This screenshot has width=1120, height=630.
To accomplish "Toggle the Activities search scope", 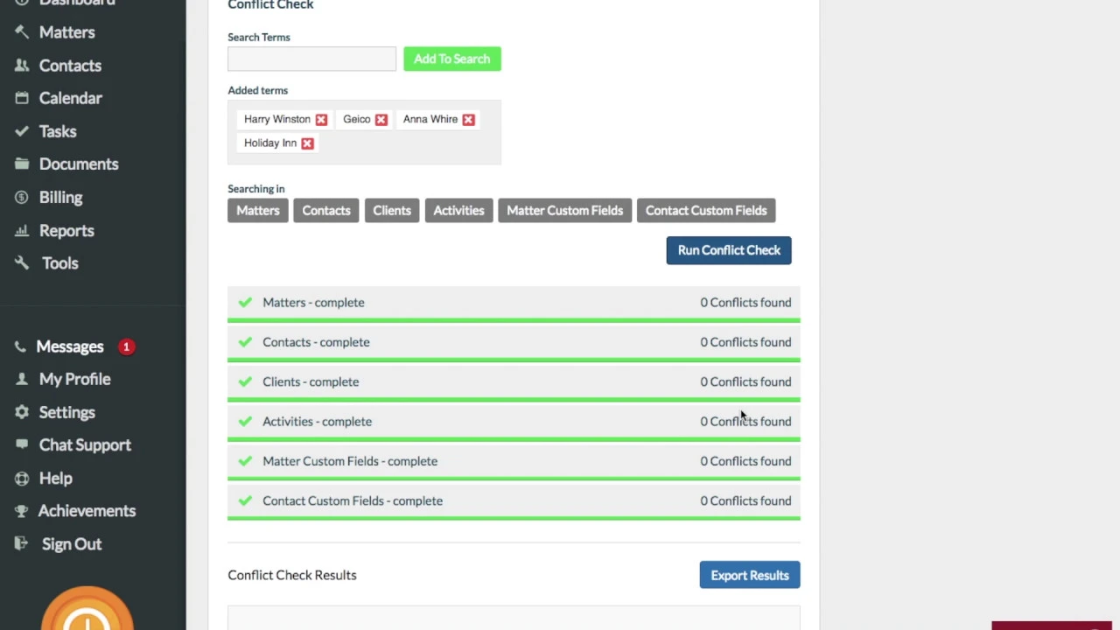I will (x=458, y=210).
